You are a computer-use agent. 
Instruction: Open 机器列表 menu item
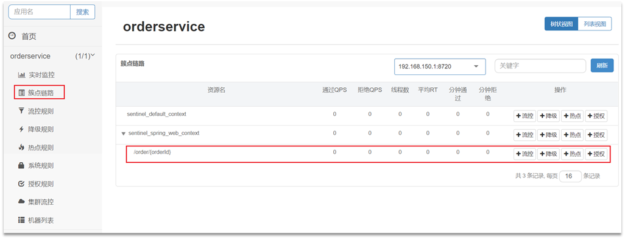point(41,220)
